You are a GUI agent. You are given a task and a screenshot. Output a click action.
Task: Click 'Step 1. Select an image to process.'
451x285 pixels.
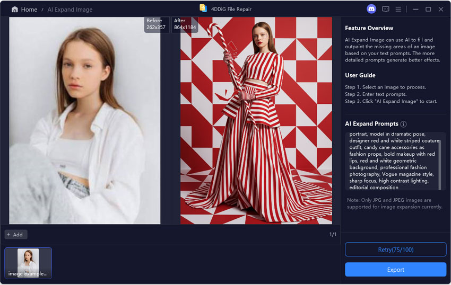point(385,87)
